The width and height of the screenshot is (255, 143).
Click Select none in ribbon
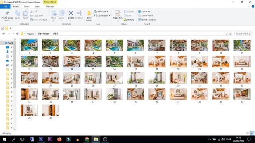[145, 16]
